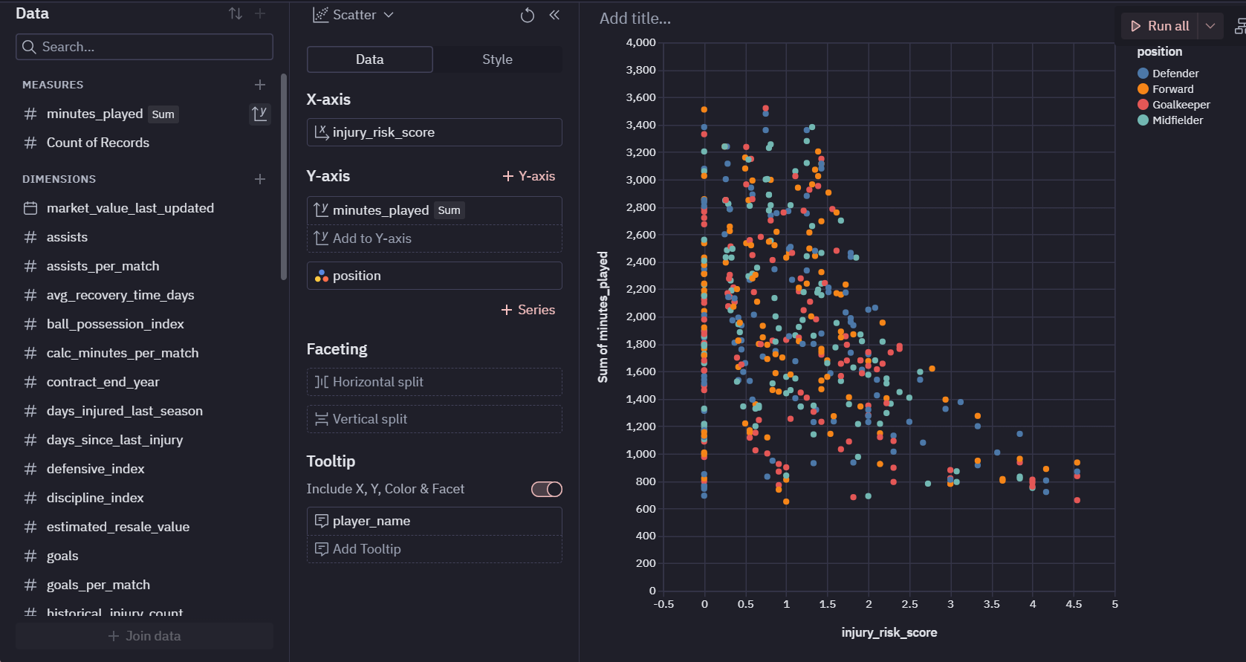Screen dimensions: 1246x662
Task: Click the Y-axis icon in minutes_played field
Action: pyautogui.click(x=321, y=210)
